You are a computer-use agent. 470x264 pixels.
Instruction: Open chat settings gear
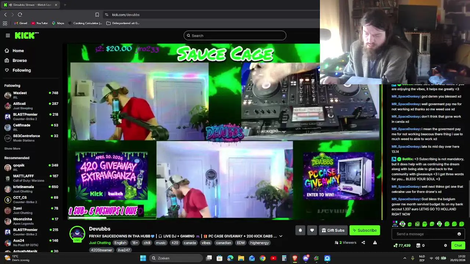445,245
